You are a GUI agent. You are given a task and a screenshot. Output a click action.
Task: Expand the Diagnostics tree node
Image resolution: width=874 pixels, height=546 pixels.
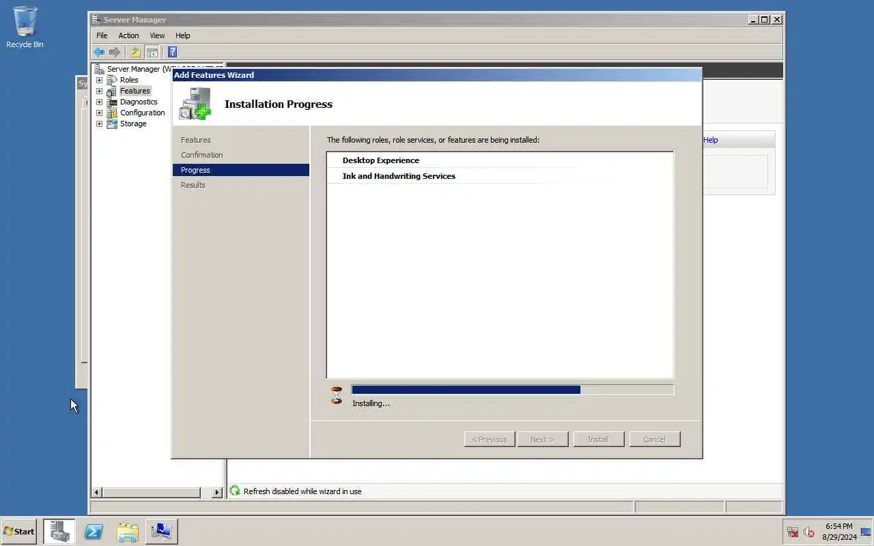(99, 102)
